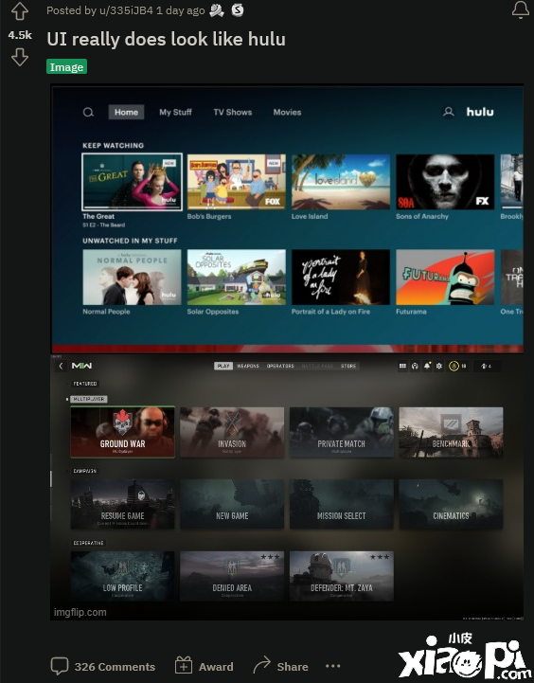The height and width of the screenshot is (683, 534).
Task: Open Sons of Anarchy thumbnail
Action: pos(445,182)
